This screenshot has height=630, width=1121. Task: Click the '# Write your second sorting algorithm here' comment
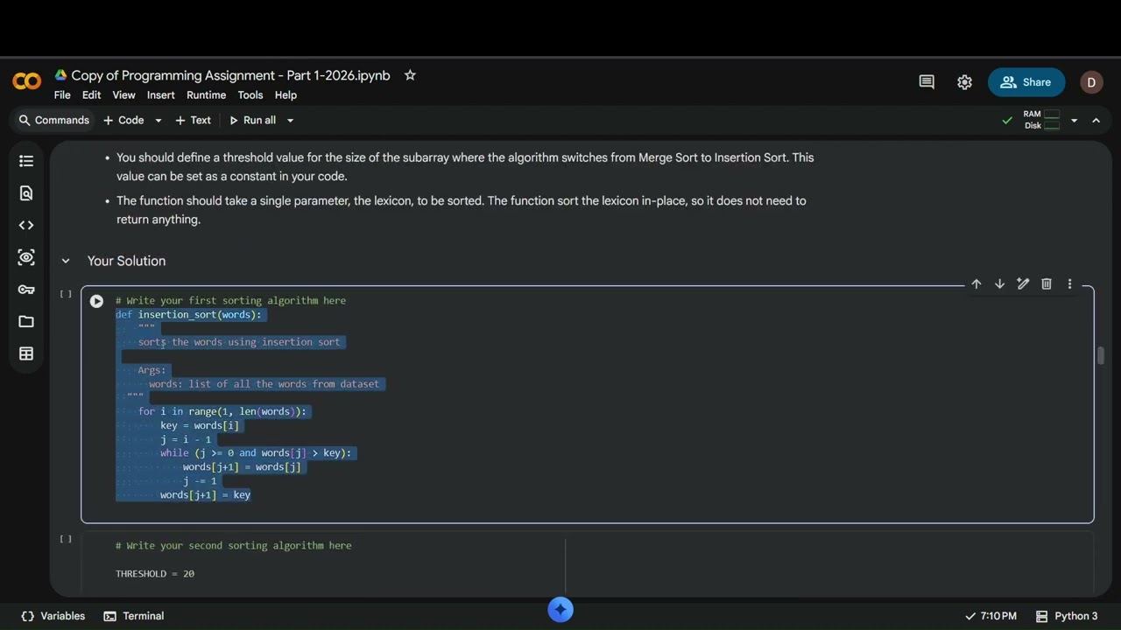(x=233, y=546)
